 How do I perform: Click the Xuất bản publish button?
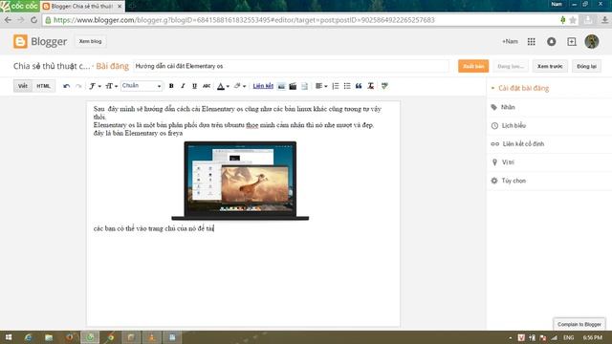coord(473,66)
